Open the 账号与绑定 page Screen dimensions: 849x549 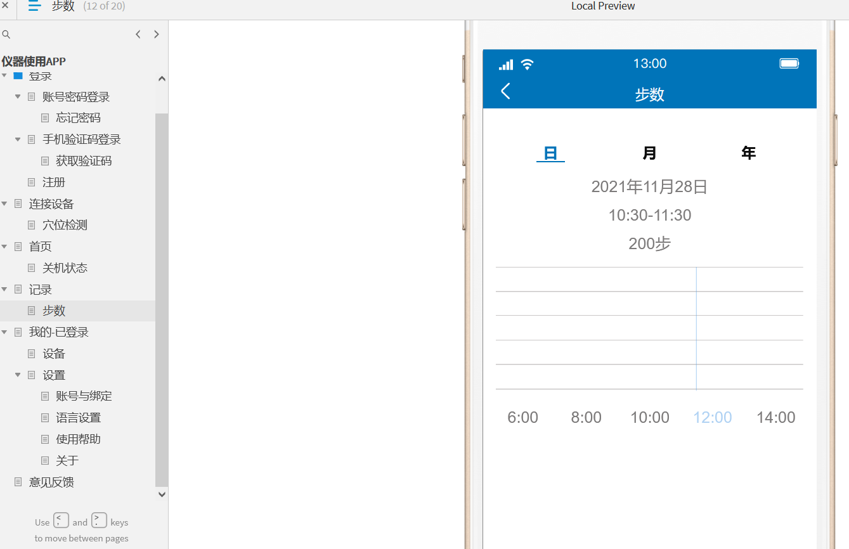coord(84,396)
